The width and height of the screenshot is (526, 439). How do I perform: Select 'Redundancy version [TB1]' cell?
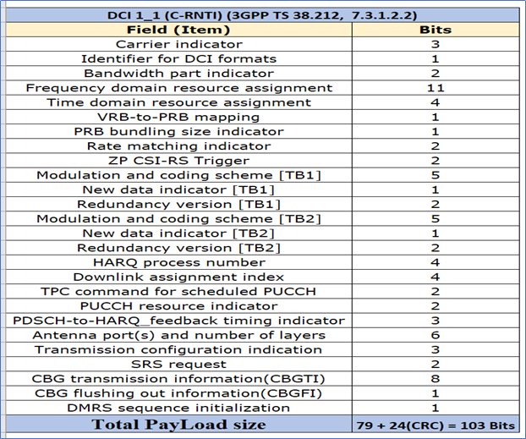tap(178, 204)
